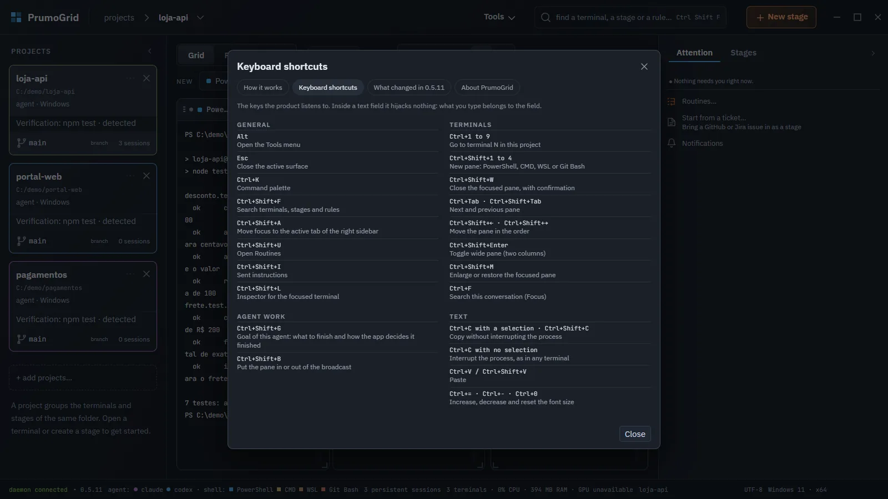This screenshot has width=888, height=499.
Task: Click 3 persistent sessions status
Action: [x=402, y=490]
